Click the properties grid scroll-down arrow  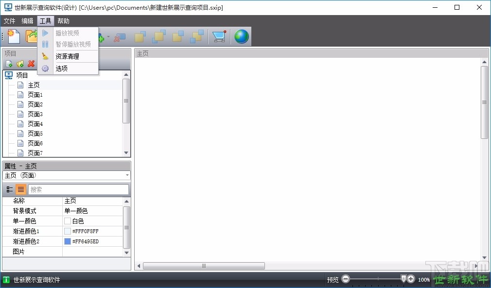tap(126, 253)
